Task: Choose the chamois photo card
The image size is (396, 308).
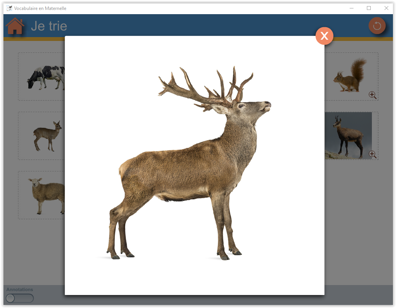Action: click(x=348, y=135)
